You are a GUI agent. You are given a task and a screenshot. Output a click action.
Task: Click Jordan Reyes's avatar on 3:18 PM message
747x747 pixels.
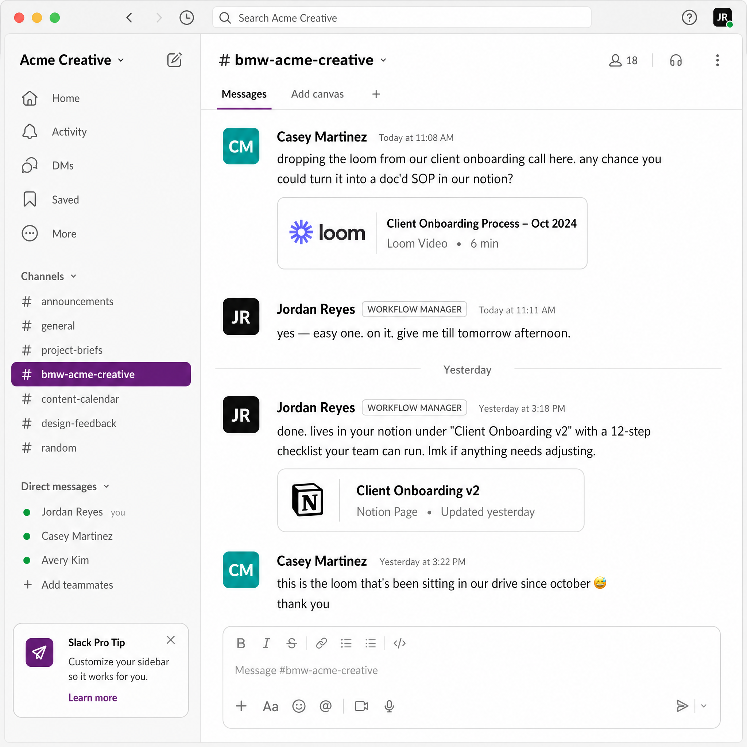pos(241,414)
